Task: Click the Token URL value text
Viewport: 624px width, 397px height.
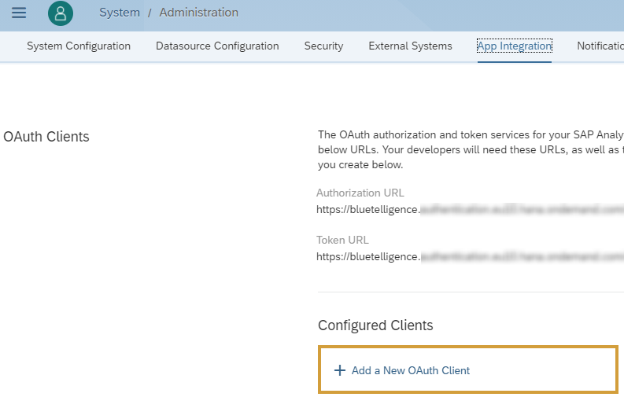Action: [469, 256]
